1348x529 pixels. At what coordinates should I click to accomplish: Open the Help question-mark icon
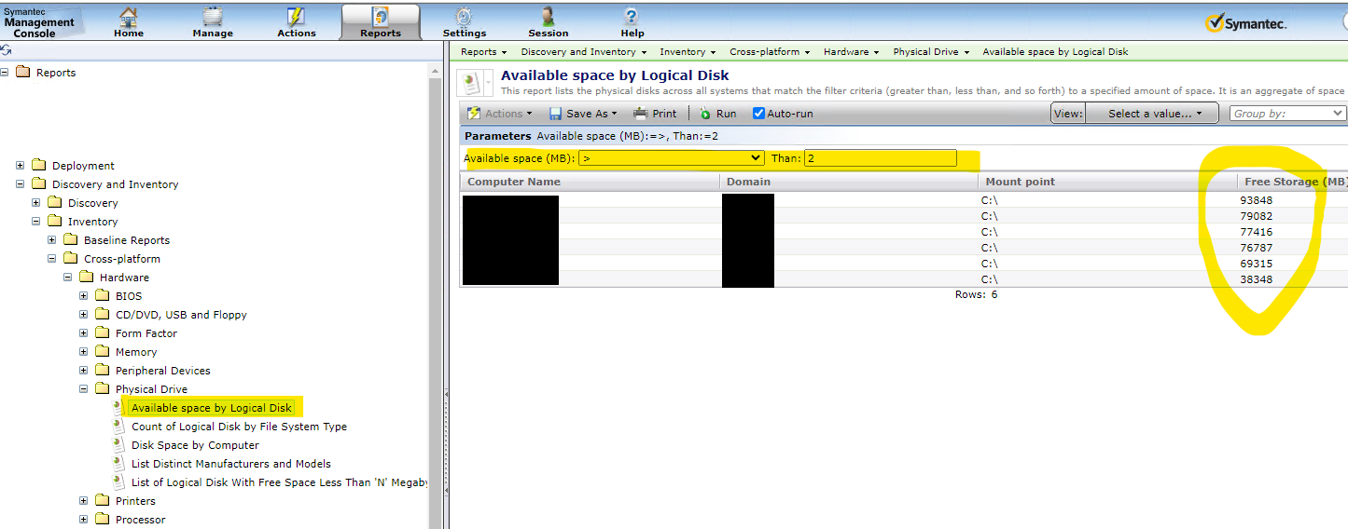[x=632, y=17]
